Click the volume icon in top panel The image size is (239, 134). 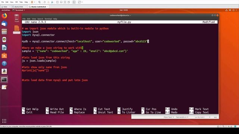point(230,10)
